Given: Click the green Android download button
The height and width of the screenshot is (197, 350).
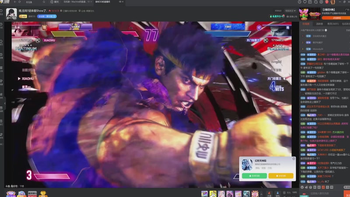Looking at the screenshot, I should (x=254, y=176).
